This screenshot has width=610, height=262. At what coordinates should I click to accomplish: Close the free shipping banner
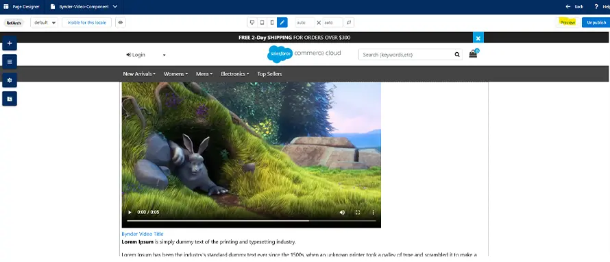478,38
